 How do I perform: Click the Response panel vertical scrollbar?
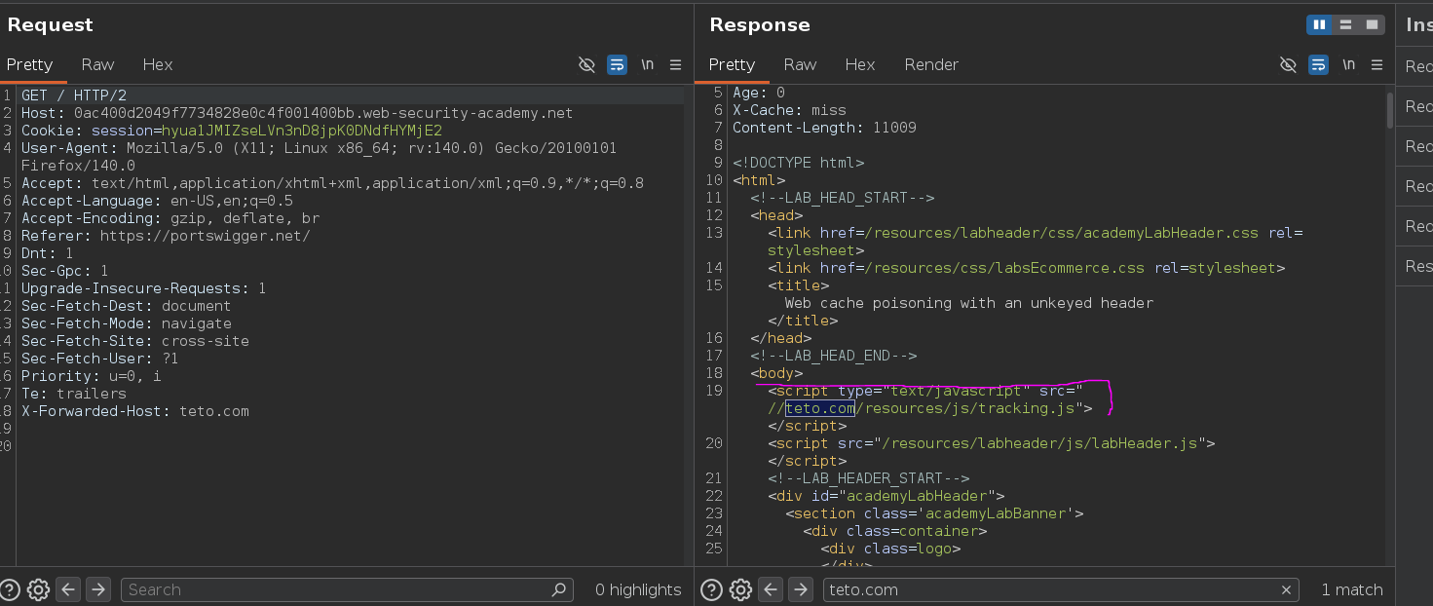[x=1389, y=110]
